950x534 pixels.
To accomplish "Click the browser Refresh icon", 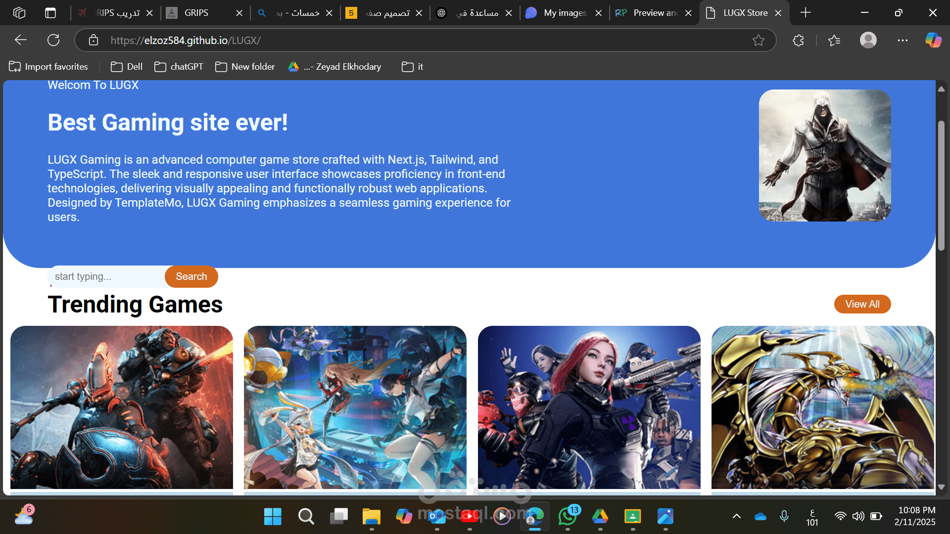I will [53, 40].
